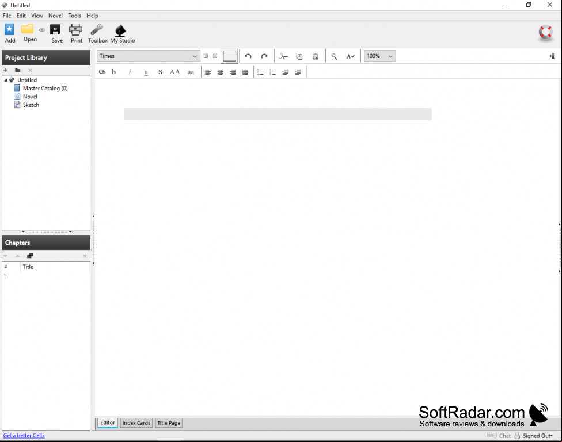Move the chapter down with down arrow
Image resolution: width=562 pixels, height=442 pixels.
click(x=5, y=256)
